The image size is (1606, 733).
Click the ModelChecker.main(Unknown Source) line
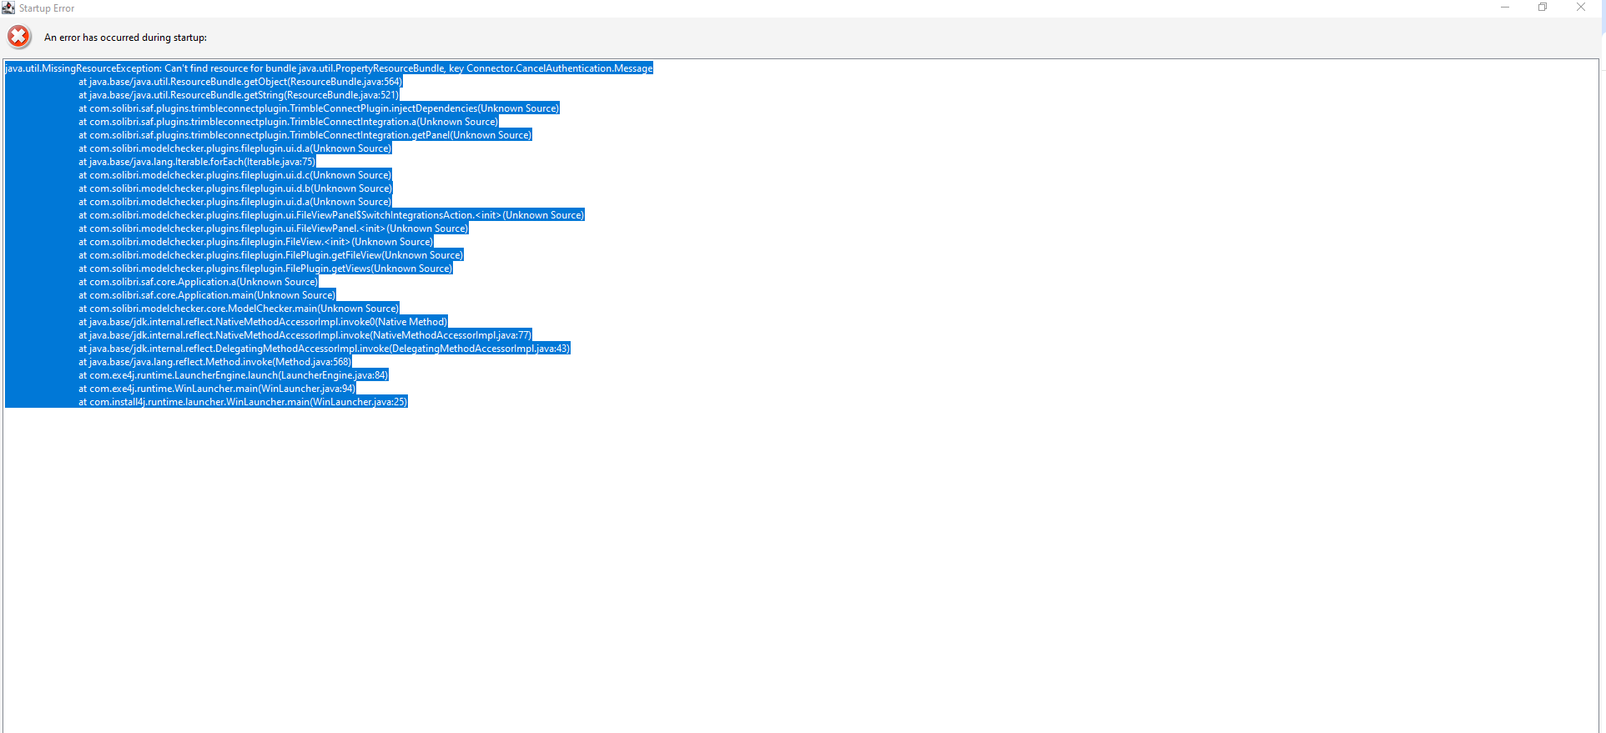(x=239, y=309)
